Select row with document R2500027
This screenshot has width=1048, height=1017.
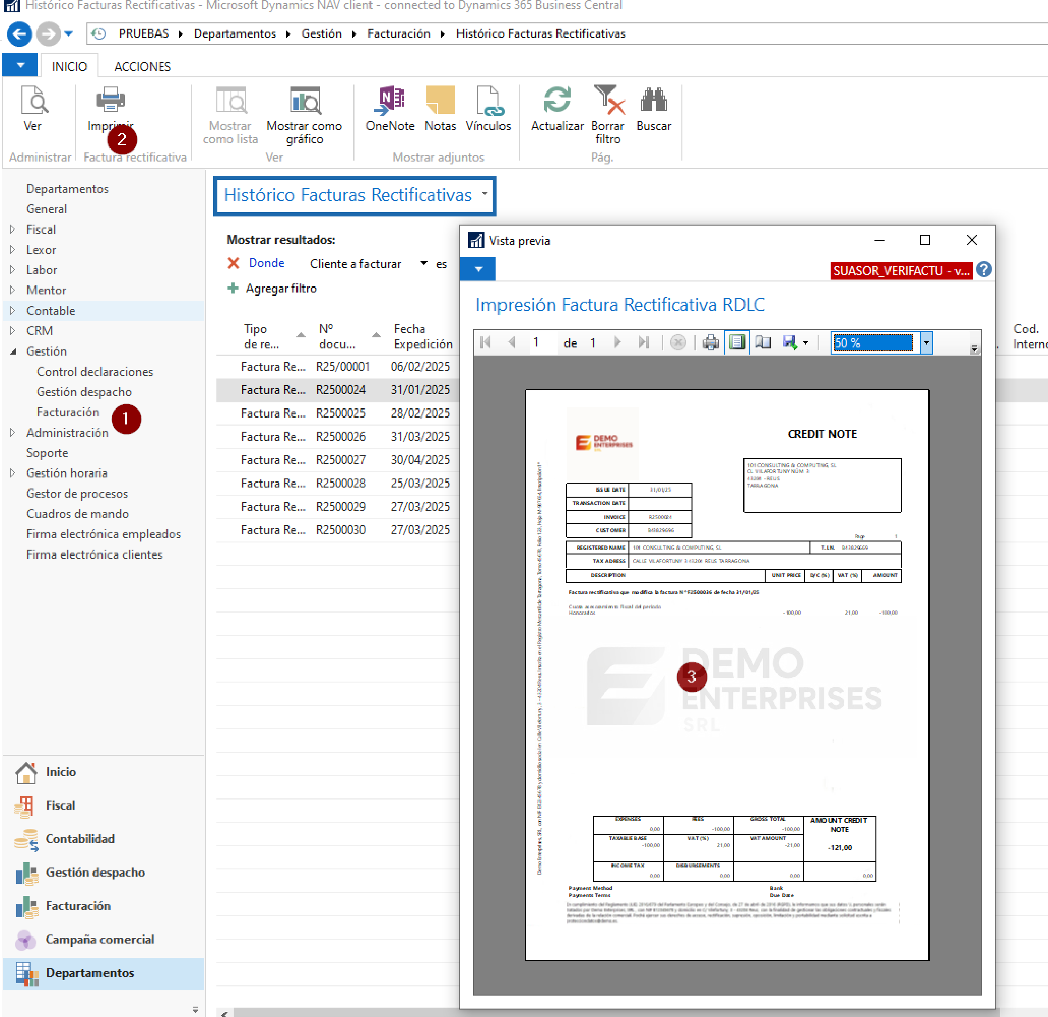click(x=341, y=460)
